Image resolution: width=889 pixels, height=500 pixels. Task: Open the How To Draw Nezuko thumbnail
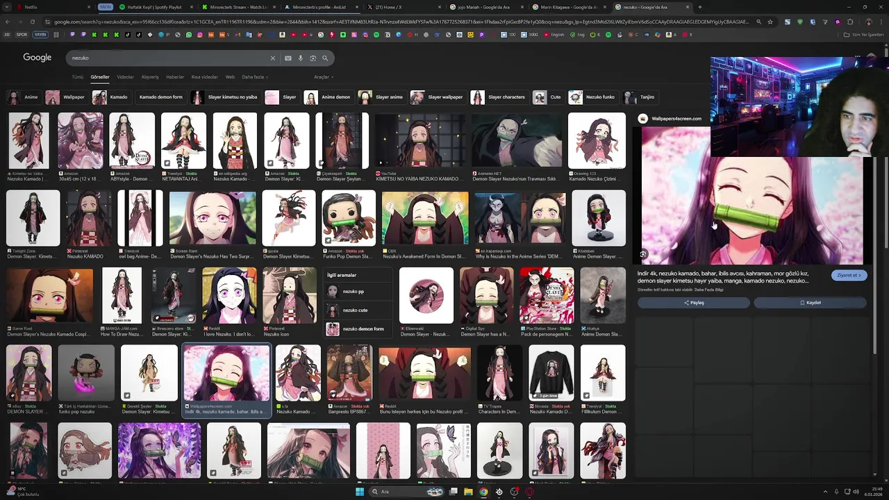[x=122, y=296]
